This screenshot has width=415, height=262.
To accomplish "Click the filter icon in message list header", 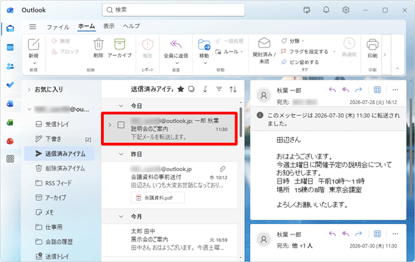I will pos(219,89).
